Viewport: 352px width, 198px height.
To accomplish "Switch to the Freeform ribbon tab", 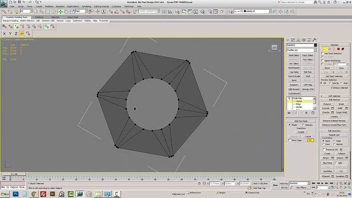I will 39,17.
